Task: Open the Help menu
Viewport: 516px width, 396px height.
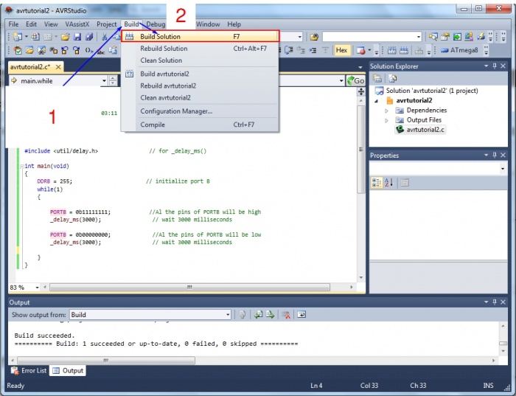Action: [x=234, y=24]
